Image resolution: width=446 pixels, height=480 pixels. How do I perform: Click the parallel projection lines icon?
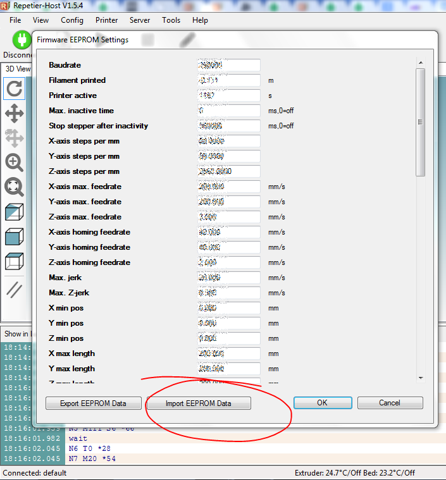[14, 289]
